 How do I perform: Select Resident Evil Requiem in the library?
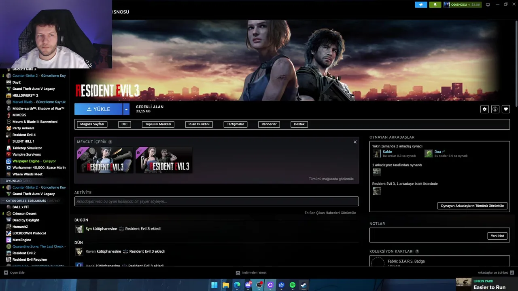[x=30, y=259]
